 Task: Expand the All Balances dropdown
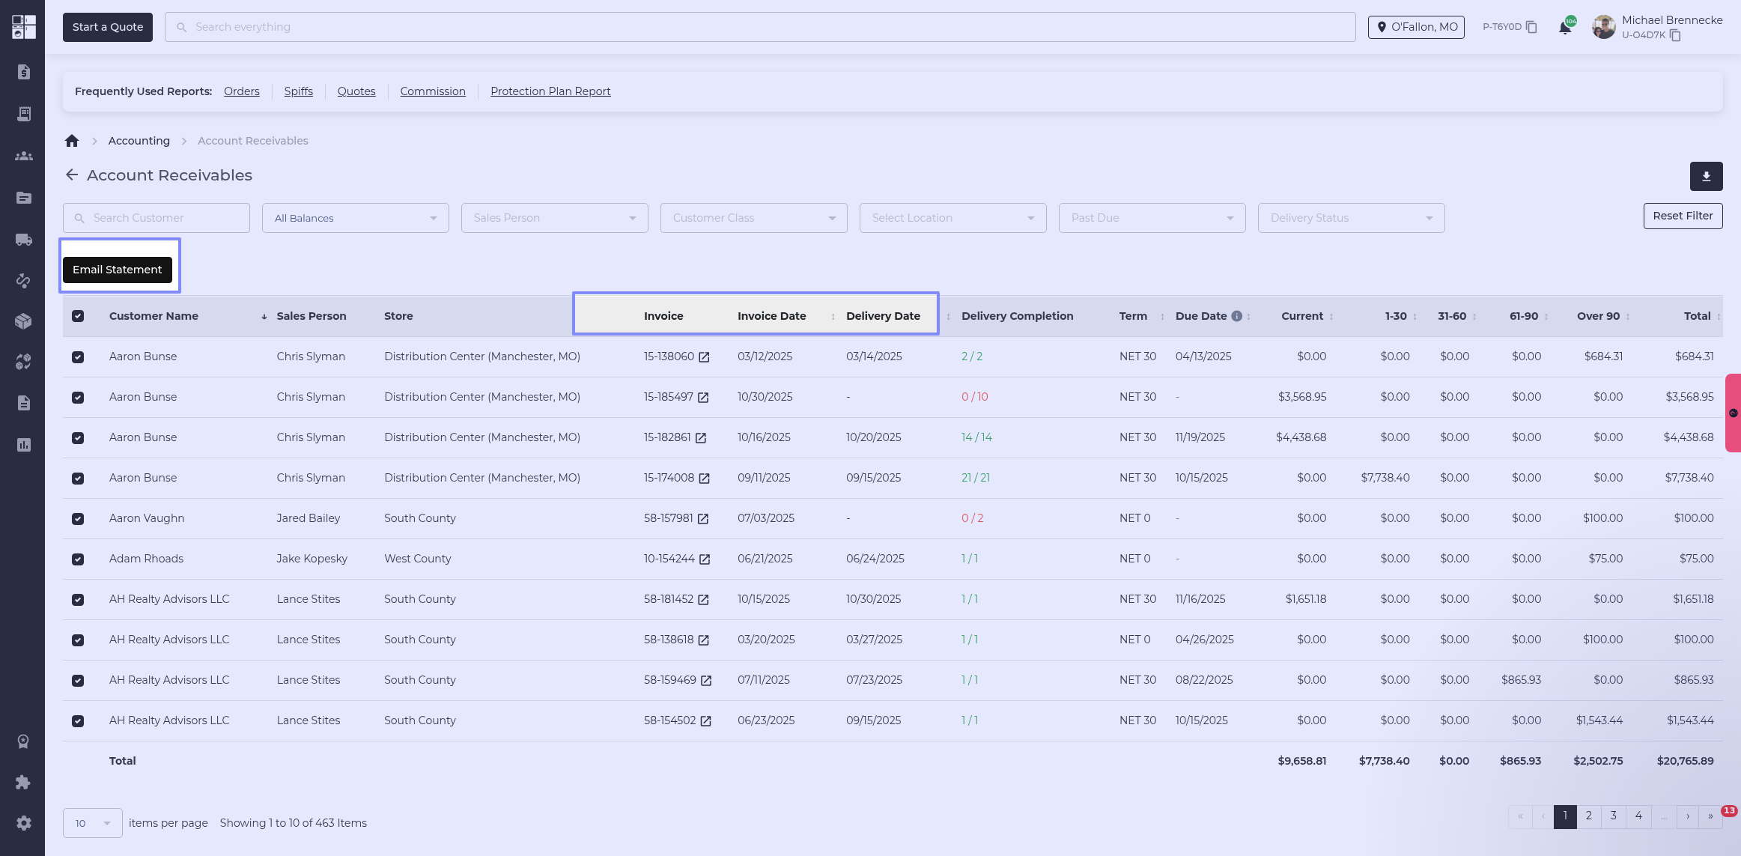point(355,218)
